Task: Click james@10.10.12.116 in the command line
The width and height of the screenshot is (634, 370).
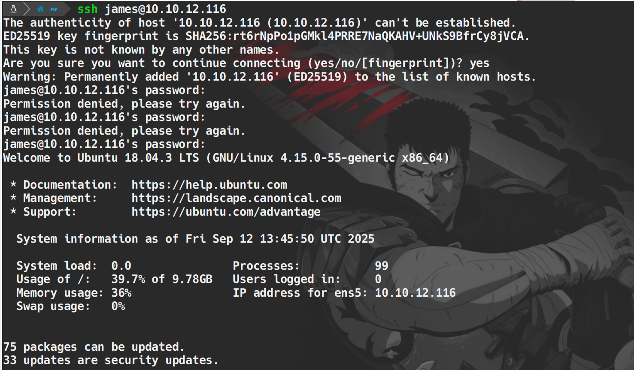Action: coord(165,9)
